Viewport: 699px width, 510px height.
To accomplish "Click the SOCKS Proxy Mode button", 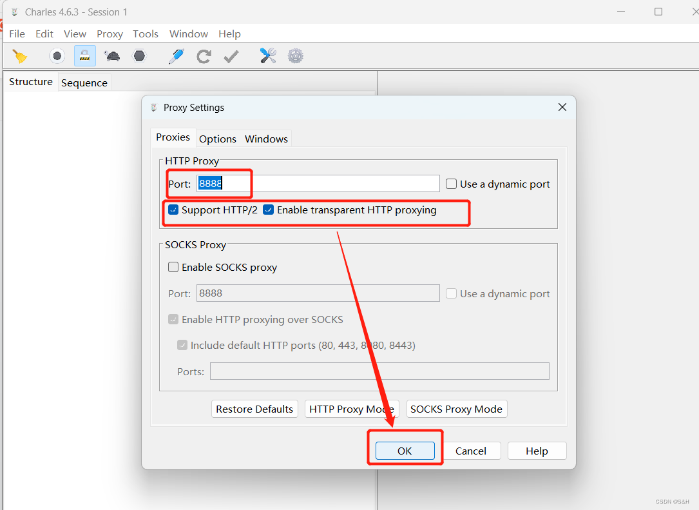I will (457, 409).
